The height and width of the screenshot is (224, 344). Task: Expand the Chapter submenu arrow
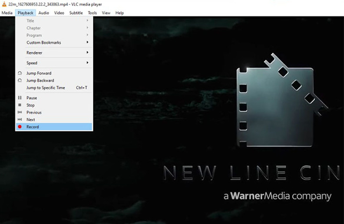click(87, 28)
